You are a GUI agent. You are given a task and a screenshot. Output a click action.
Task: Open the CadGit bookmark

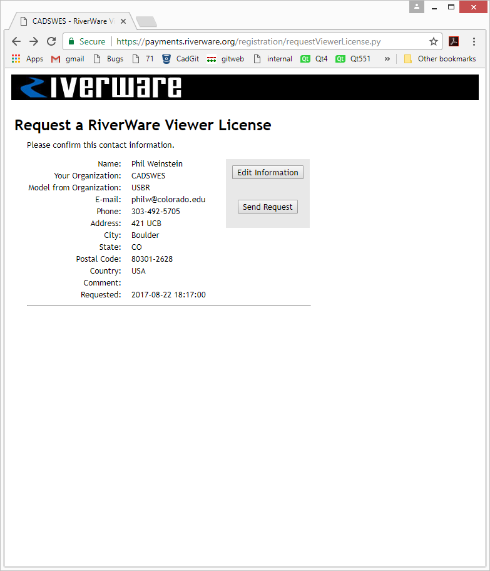pos(181,59)
